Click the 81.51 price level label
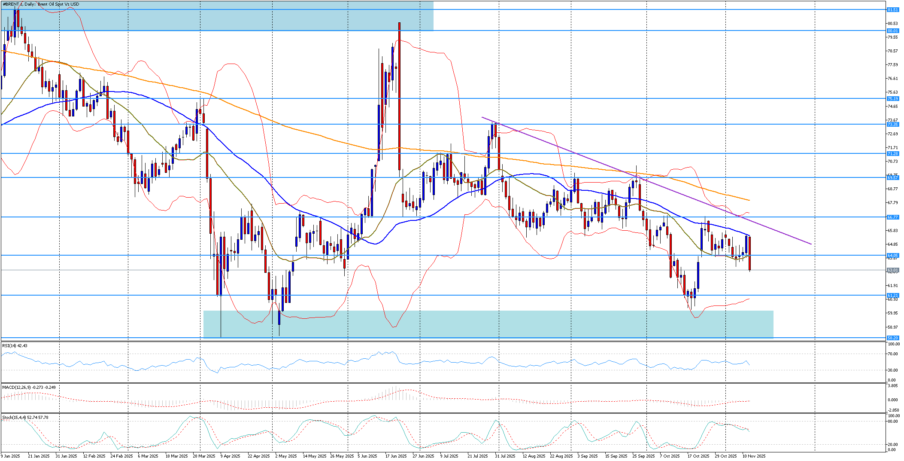The width and height of the screenshot is (904, 461). click(x=892, y=9)
